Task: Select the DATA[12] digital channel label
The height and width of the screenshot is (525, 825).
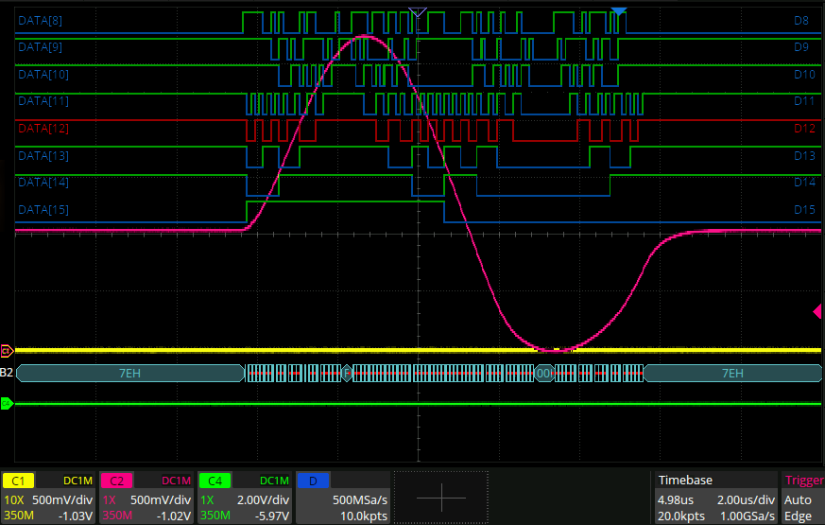Action: [43, 128]
